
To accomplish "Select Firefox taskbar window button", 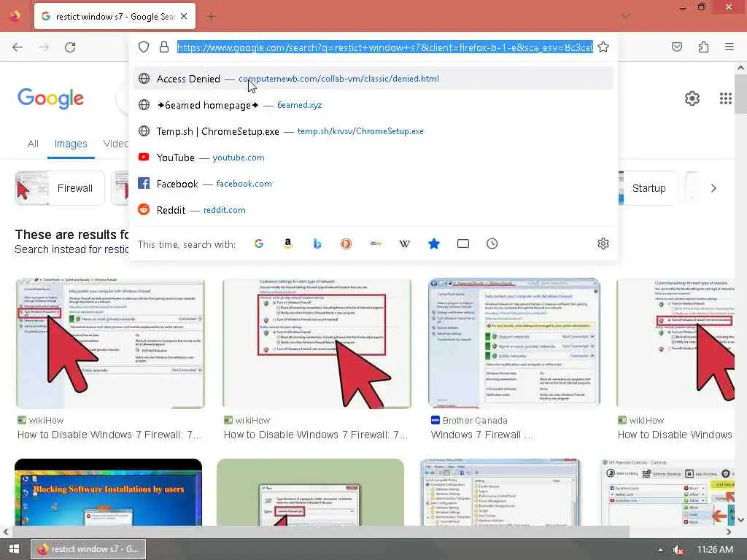I will click(x=88, y=549).
